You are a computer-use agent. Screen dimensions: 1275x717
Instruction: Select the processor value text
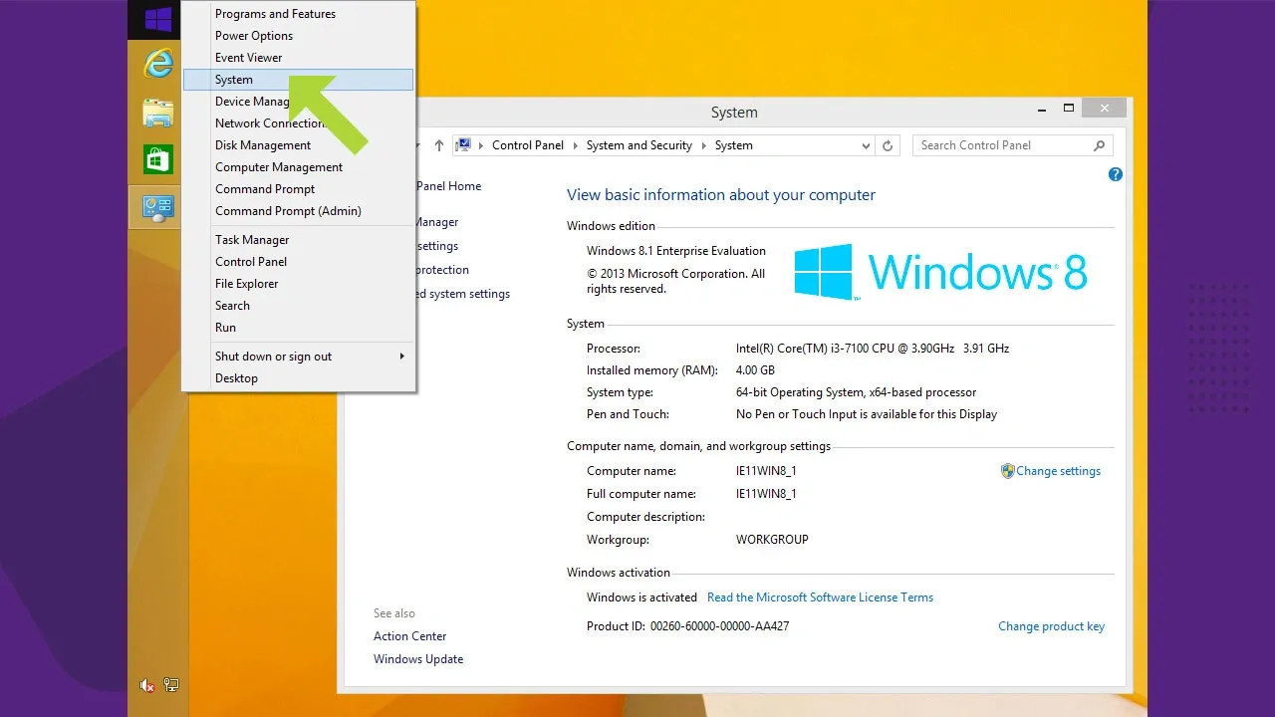(x=873, y=349)
